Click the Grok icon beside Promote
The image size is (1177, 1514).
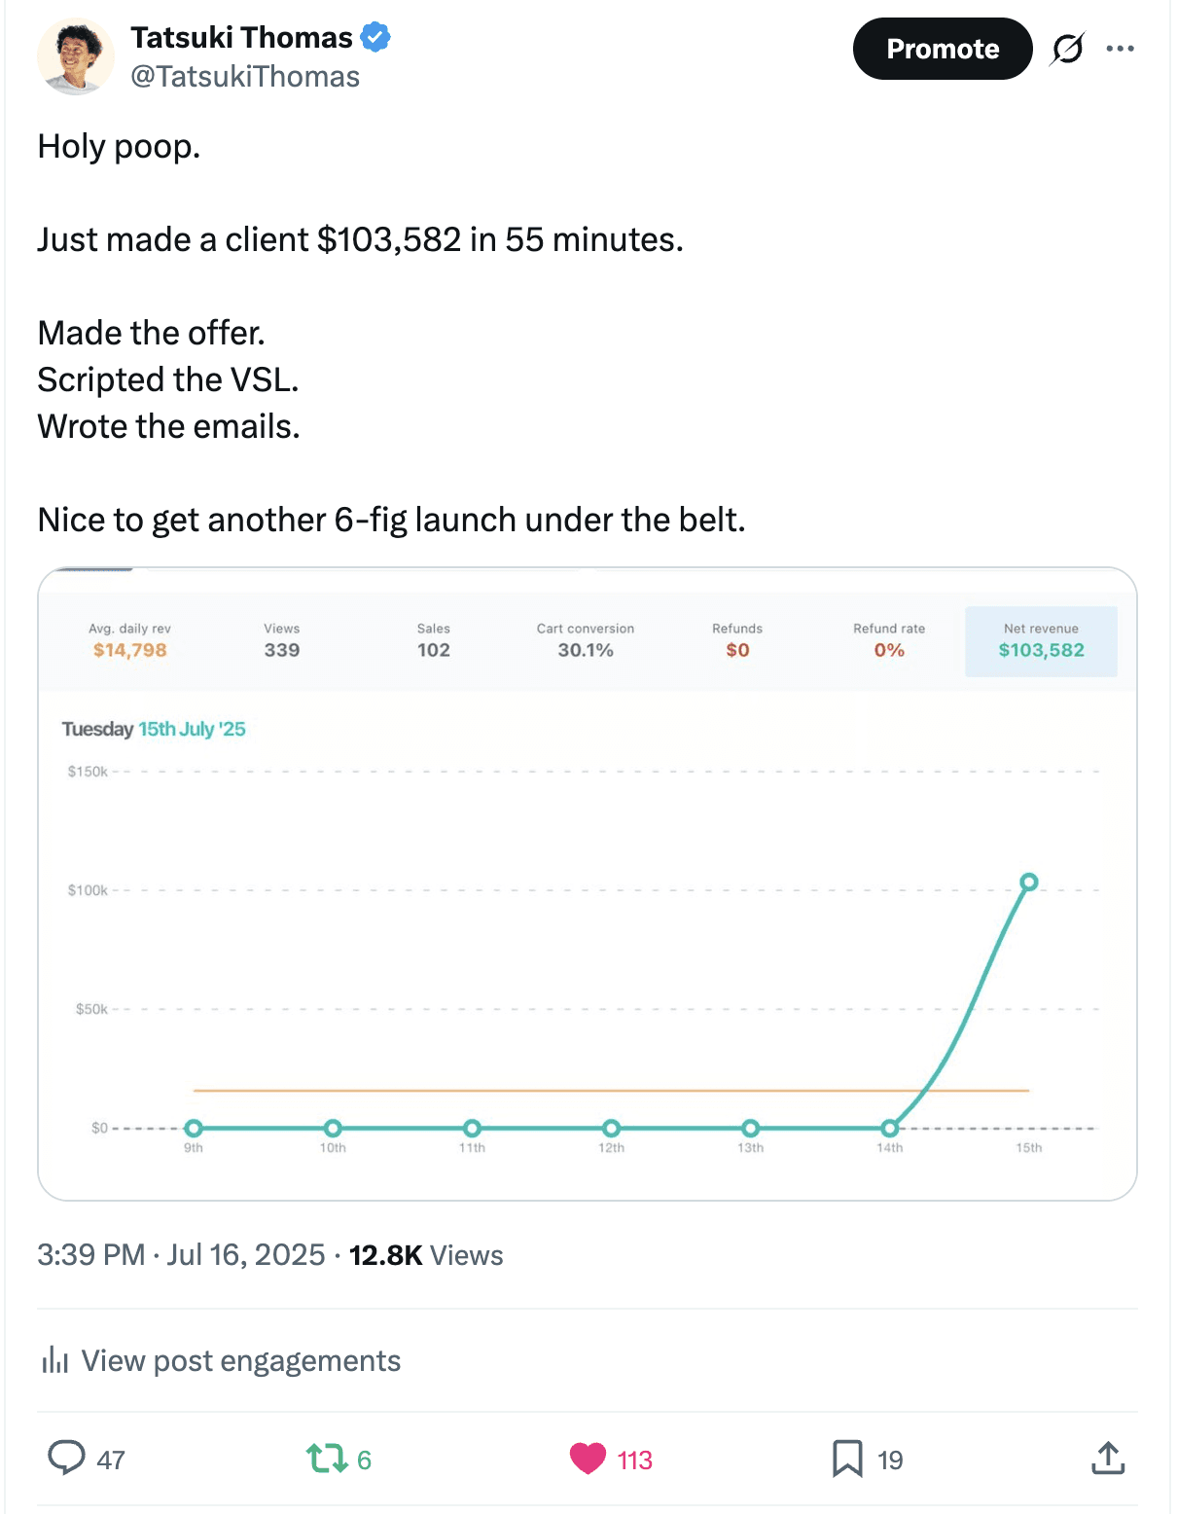click(1067, 49)
